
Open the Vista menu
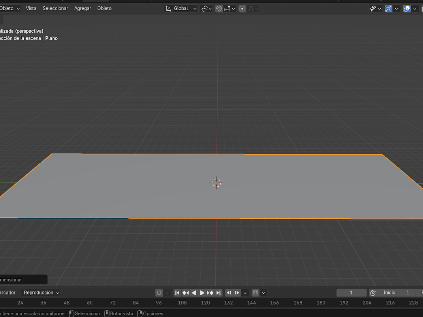pyautogui.click(x=31, y=8)
